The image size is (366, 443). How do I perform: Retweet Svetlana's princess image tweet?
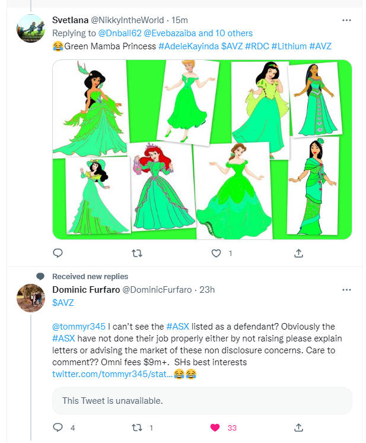[x=136, y=253]
